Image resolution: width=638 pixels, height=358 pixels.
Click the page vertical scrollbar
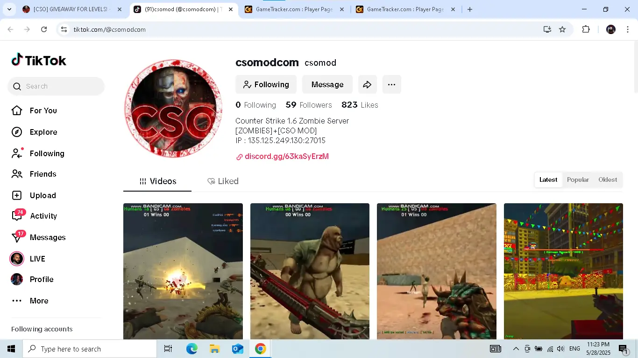[635, 68]
